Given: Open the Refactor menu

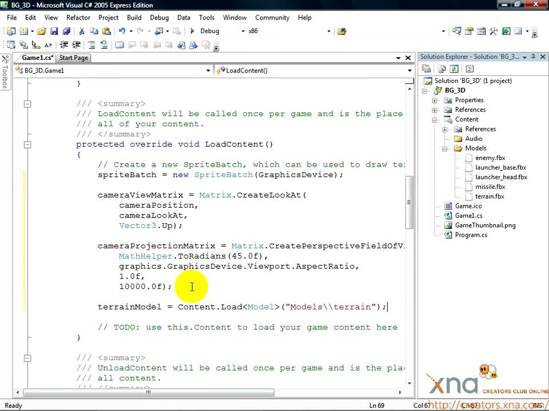Looking at the screenshot, I should [x=78, y=18].
